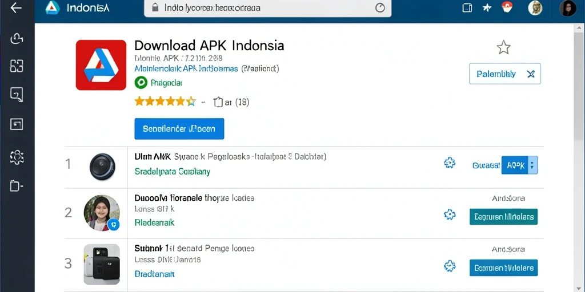The width and height of the screenshot is (585, 292).
Task: Open the Dlian AMK title in row 1
Action: tap(152, 157)
